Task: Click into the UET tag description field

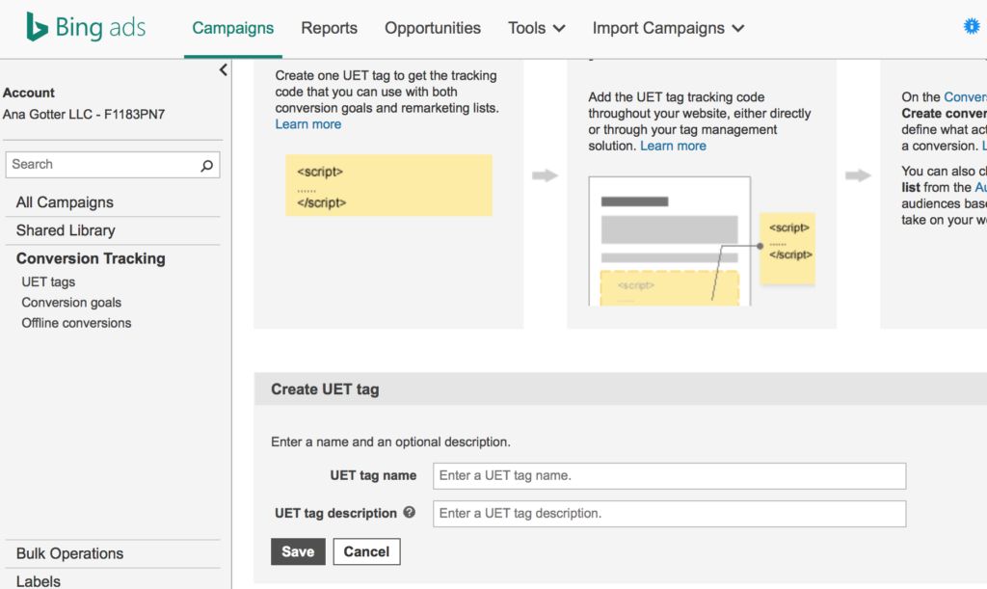Action: click(x=669, y=514)
